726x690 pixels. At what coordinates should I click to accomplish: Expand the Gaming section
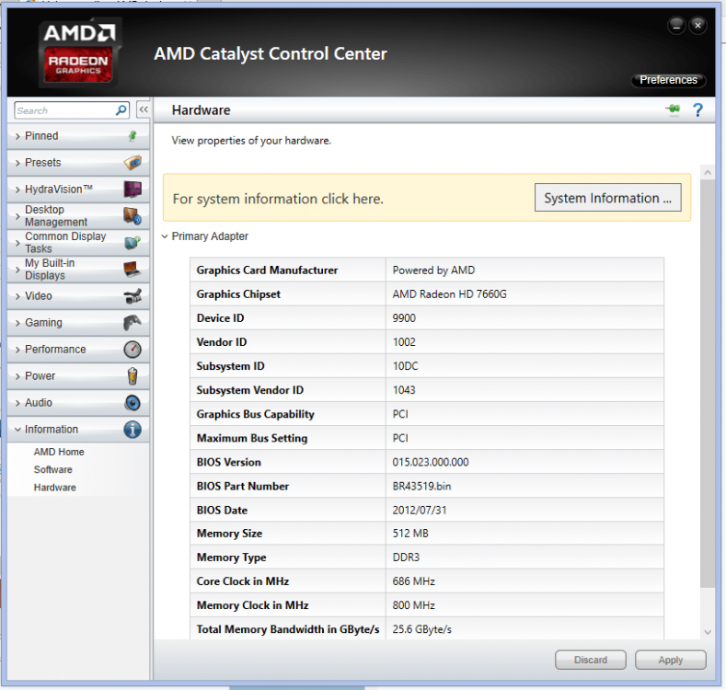pyautogui.click(x=78, y=322)
